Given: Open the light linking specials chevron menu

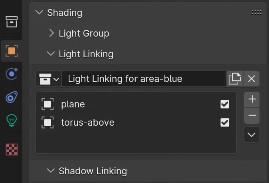Looking at the screenshot, I should [x=251, y=134].
